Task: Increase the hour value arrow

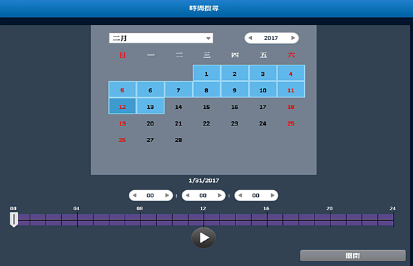Action: [167, 195]
